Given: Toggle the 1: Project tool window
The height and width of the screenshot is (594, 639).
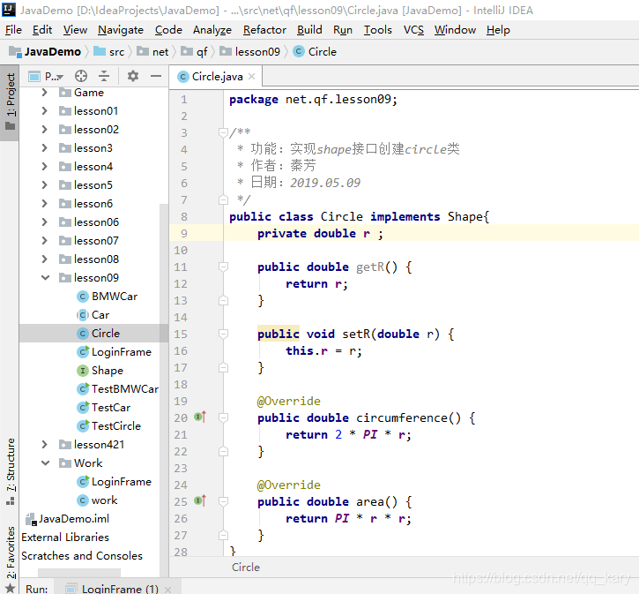Looking at the screenshot, I should [x=10, y=102].
